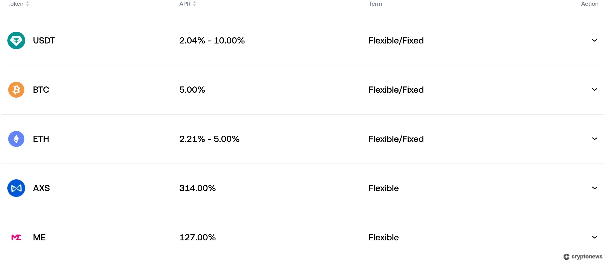Click the Ethereum diamond token icon
This screenshot has height=268, width=612.
(x=16, y=139)
